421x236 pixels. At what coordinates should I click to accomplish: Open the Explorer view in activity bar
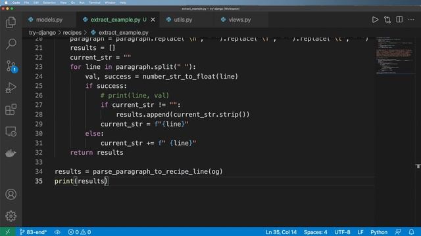point(11,22)
